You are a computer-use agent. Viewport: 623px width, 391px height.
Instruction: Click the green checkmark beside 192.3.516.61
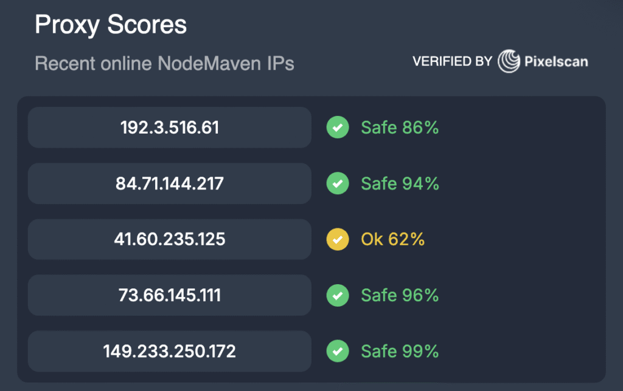(x=338, y=127)
